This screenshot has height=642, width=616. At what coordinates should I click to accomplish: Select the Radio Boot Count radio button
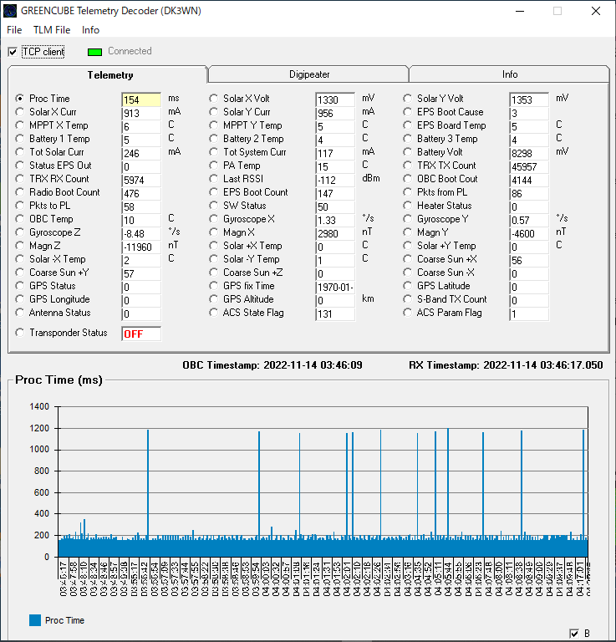pyautogui.click(x=19, y=192)
